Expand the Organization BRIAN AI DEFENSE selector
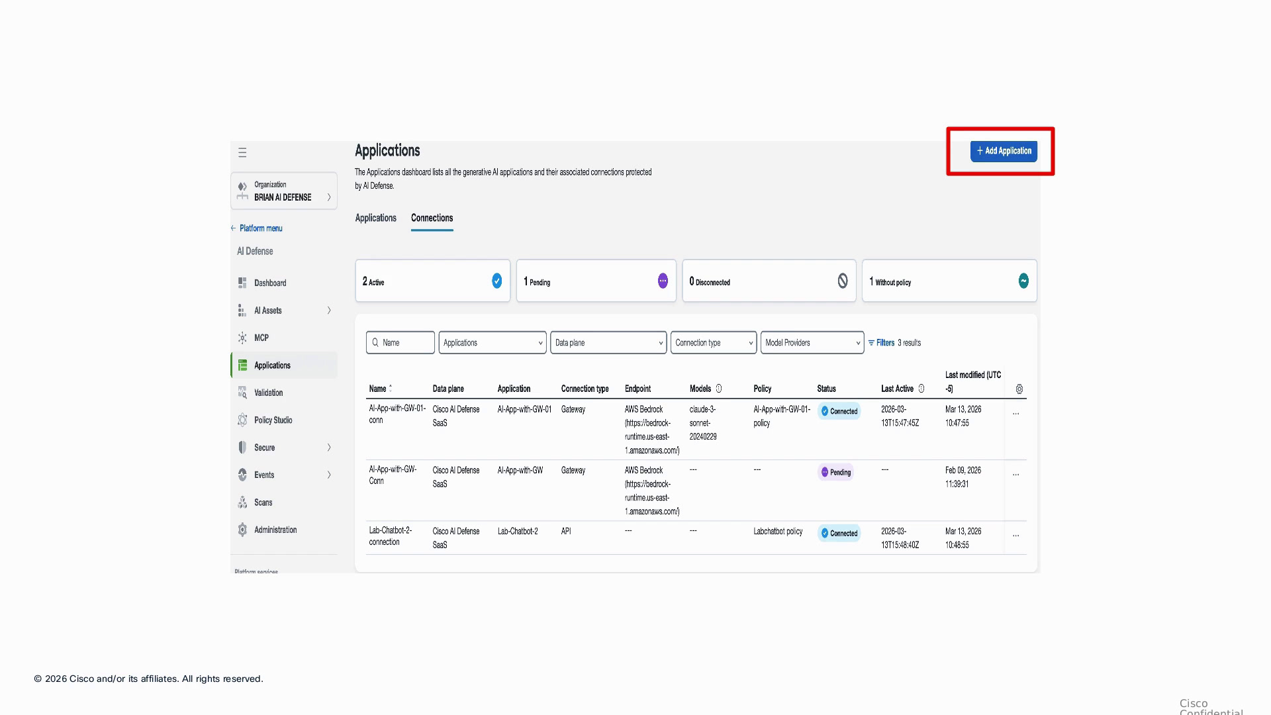This screenshot has width=1271, height=715. [x=284, y=191]
